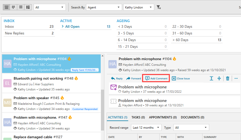Collapse all conversation entries icon

click(x=219, y=78)
